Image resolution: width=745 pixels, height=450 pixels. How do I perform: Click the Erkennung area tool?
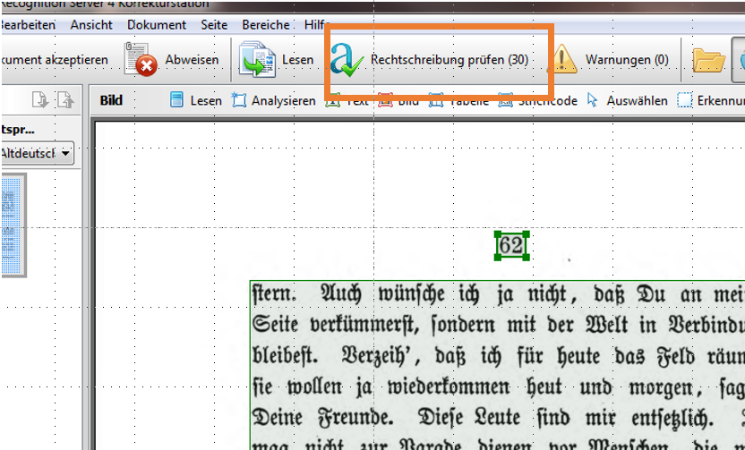point(685,100)
